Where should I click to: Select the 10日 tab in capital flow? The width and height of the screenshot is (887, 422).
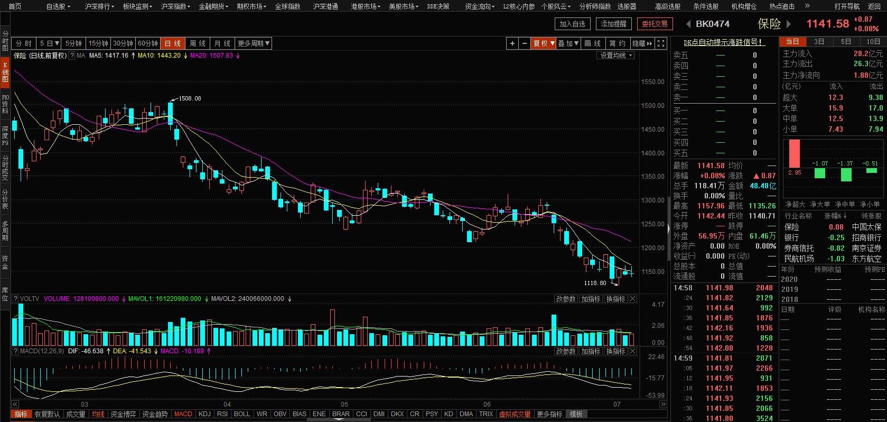point(873,42)
